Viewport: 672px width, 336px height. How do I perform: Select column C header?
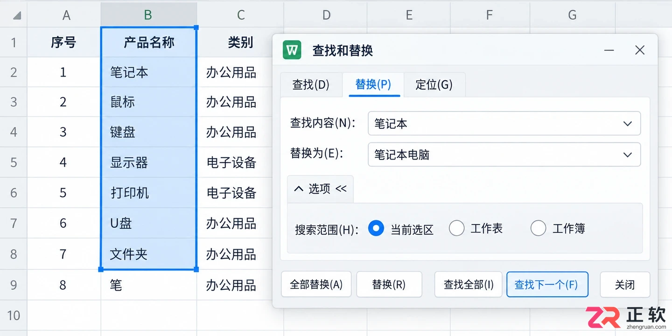pyautogui.click(x=240, y=15)
